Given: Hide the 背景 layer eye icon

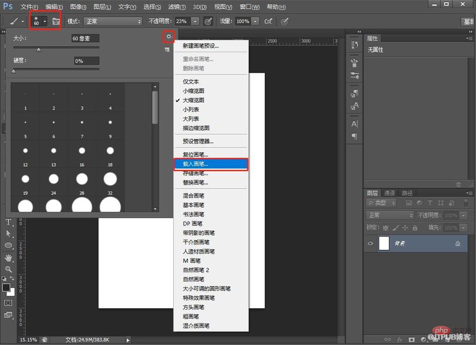Looking at the screenshot, I should (x=370, y=243).
